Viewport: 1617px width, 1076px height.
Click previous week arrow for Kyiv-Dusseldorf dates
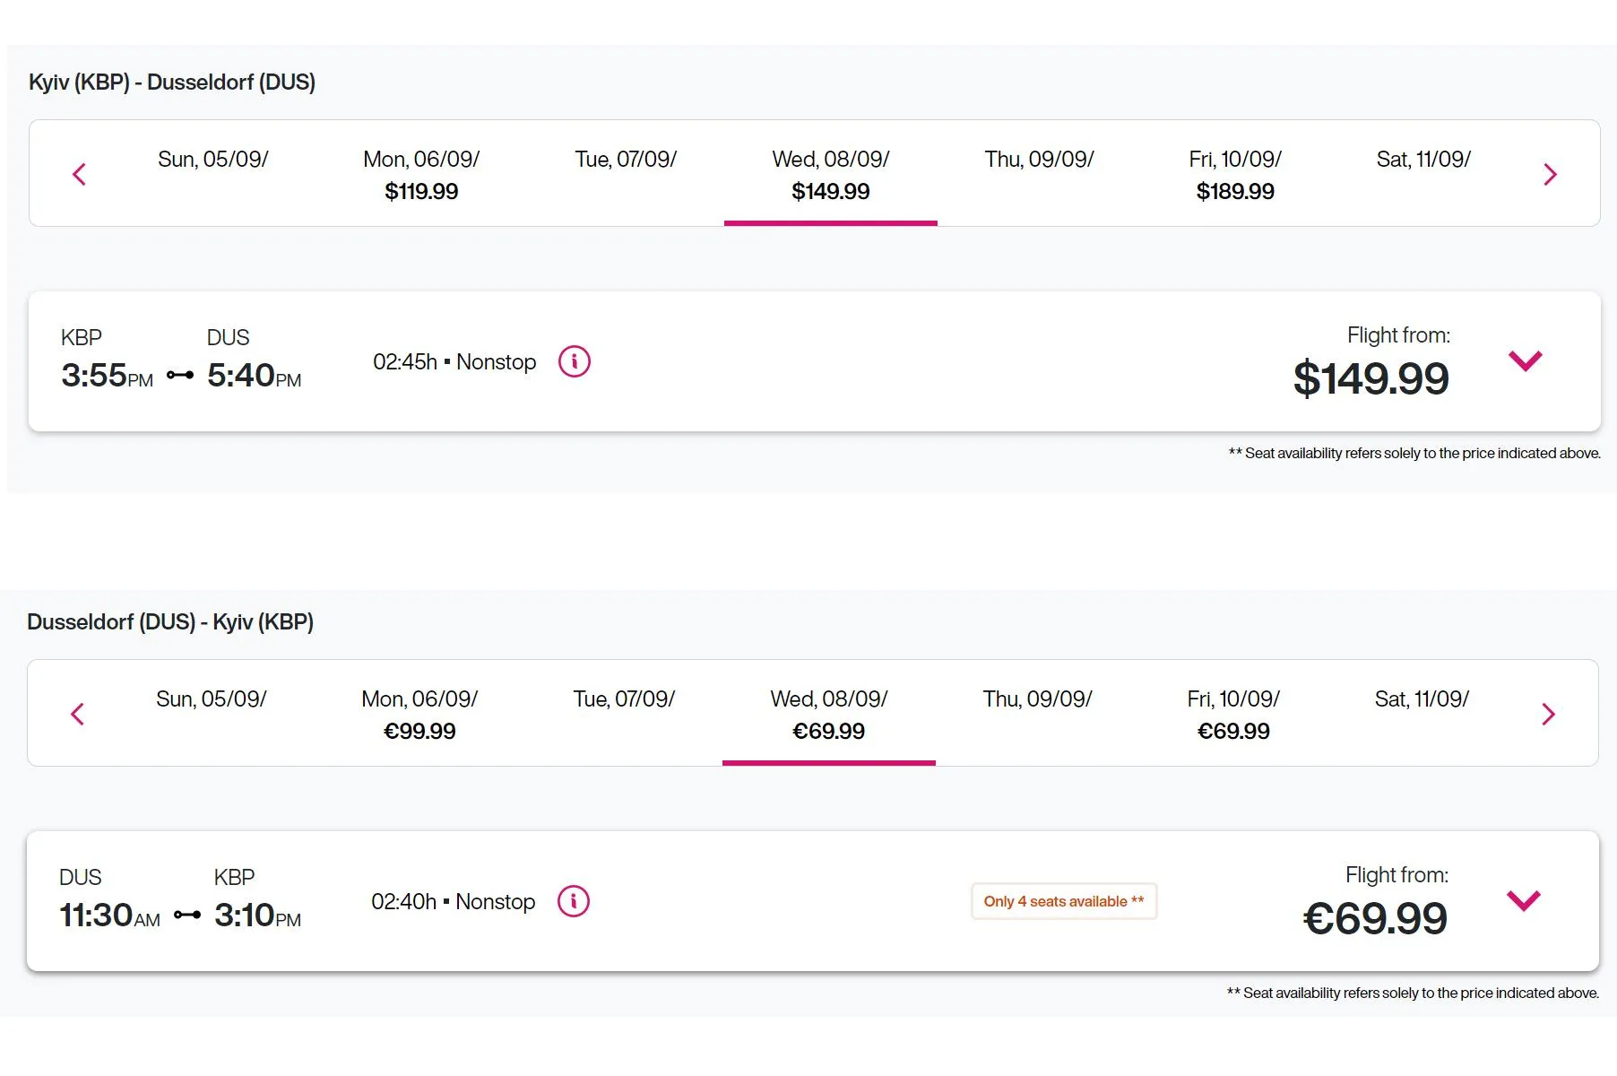coord(79,174)
